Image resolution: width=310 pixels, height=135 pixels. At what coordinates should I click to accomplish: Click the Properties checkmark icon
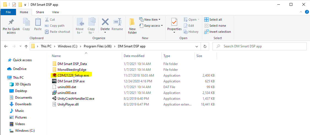tap(174, 22)
